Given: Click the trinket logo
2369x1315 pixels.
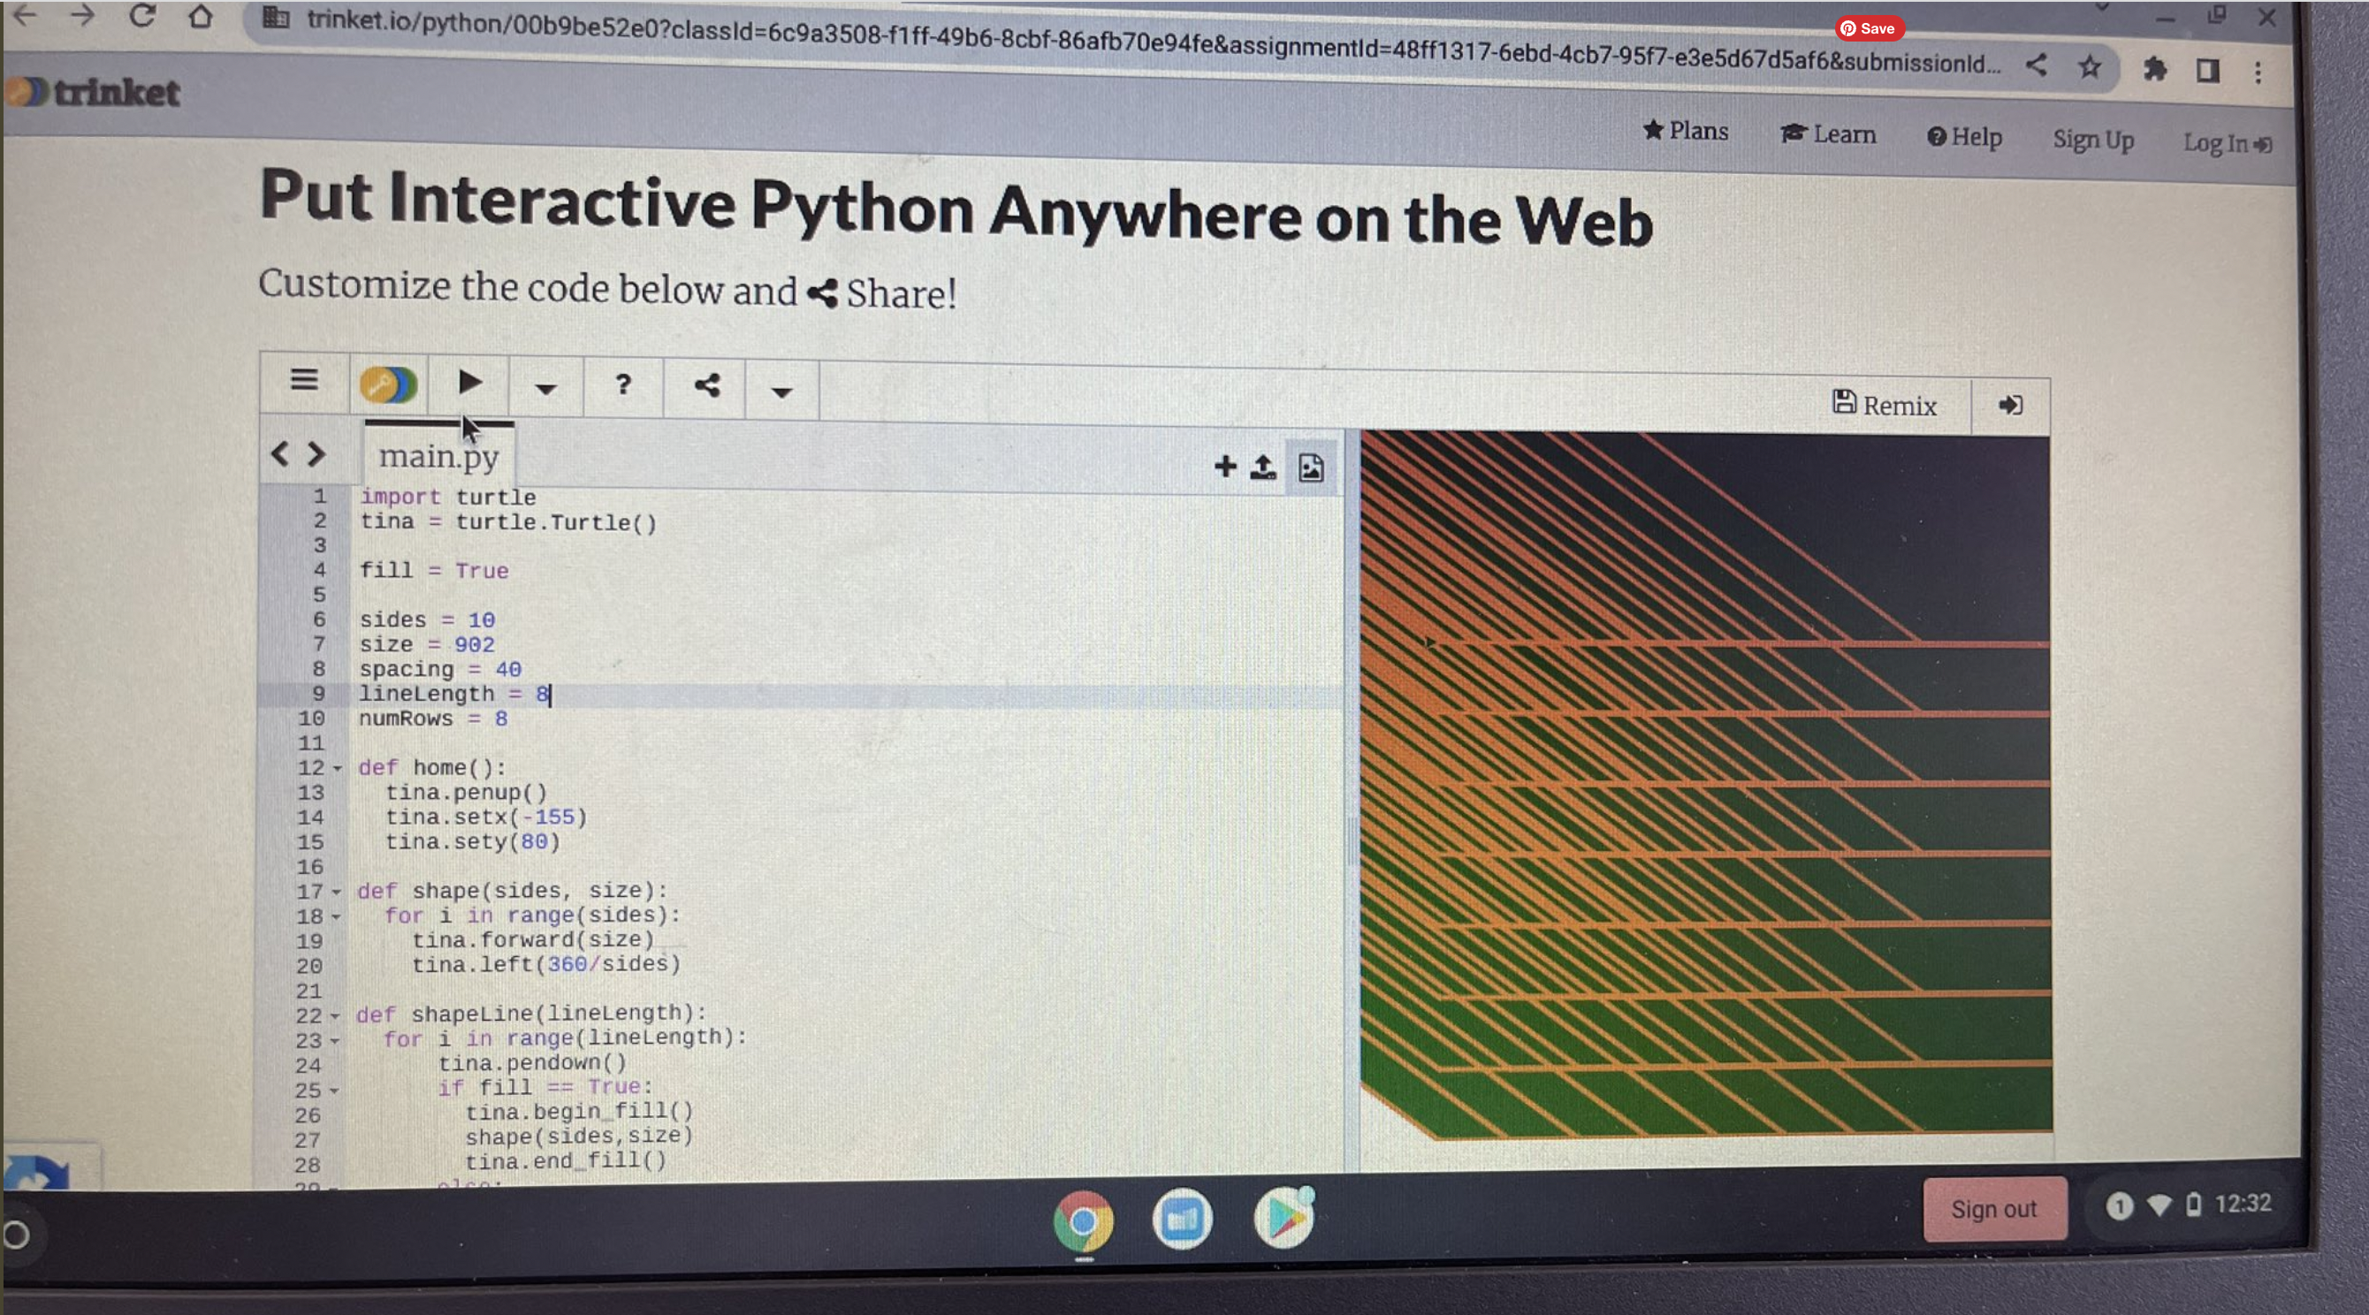Looking at the screenshot, I should point(92,92).
